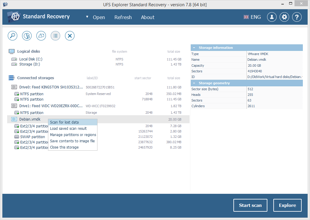Click Storage (D:) drive icon
Screen dimensions: 310x220
pyautogui.click(x=14, y=64)
